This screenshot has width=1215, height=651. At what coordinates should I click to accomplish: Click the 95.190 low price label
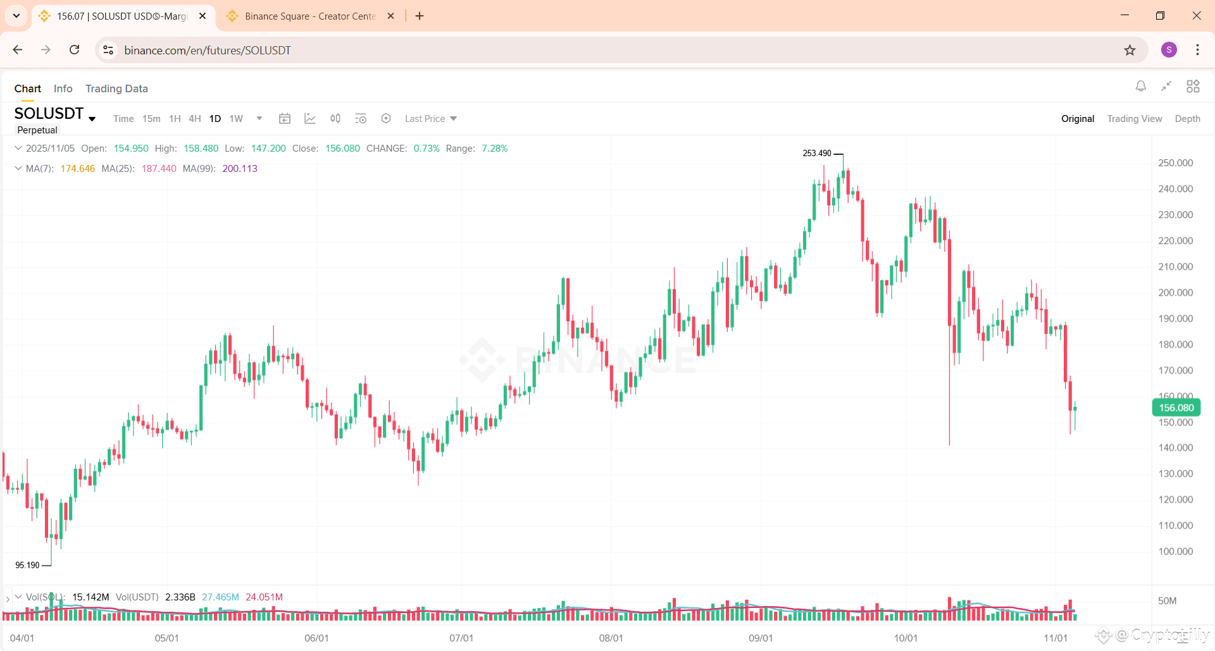click(27, 565)
